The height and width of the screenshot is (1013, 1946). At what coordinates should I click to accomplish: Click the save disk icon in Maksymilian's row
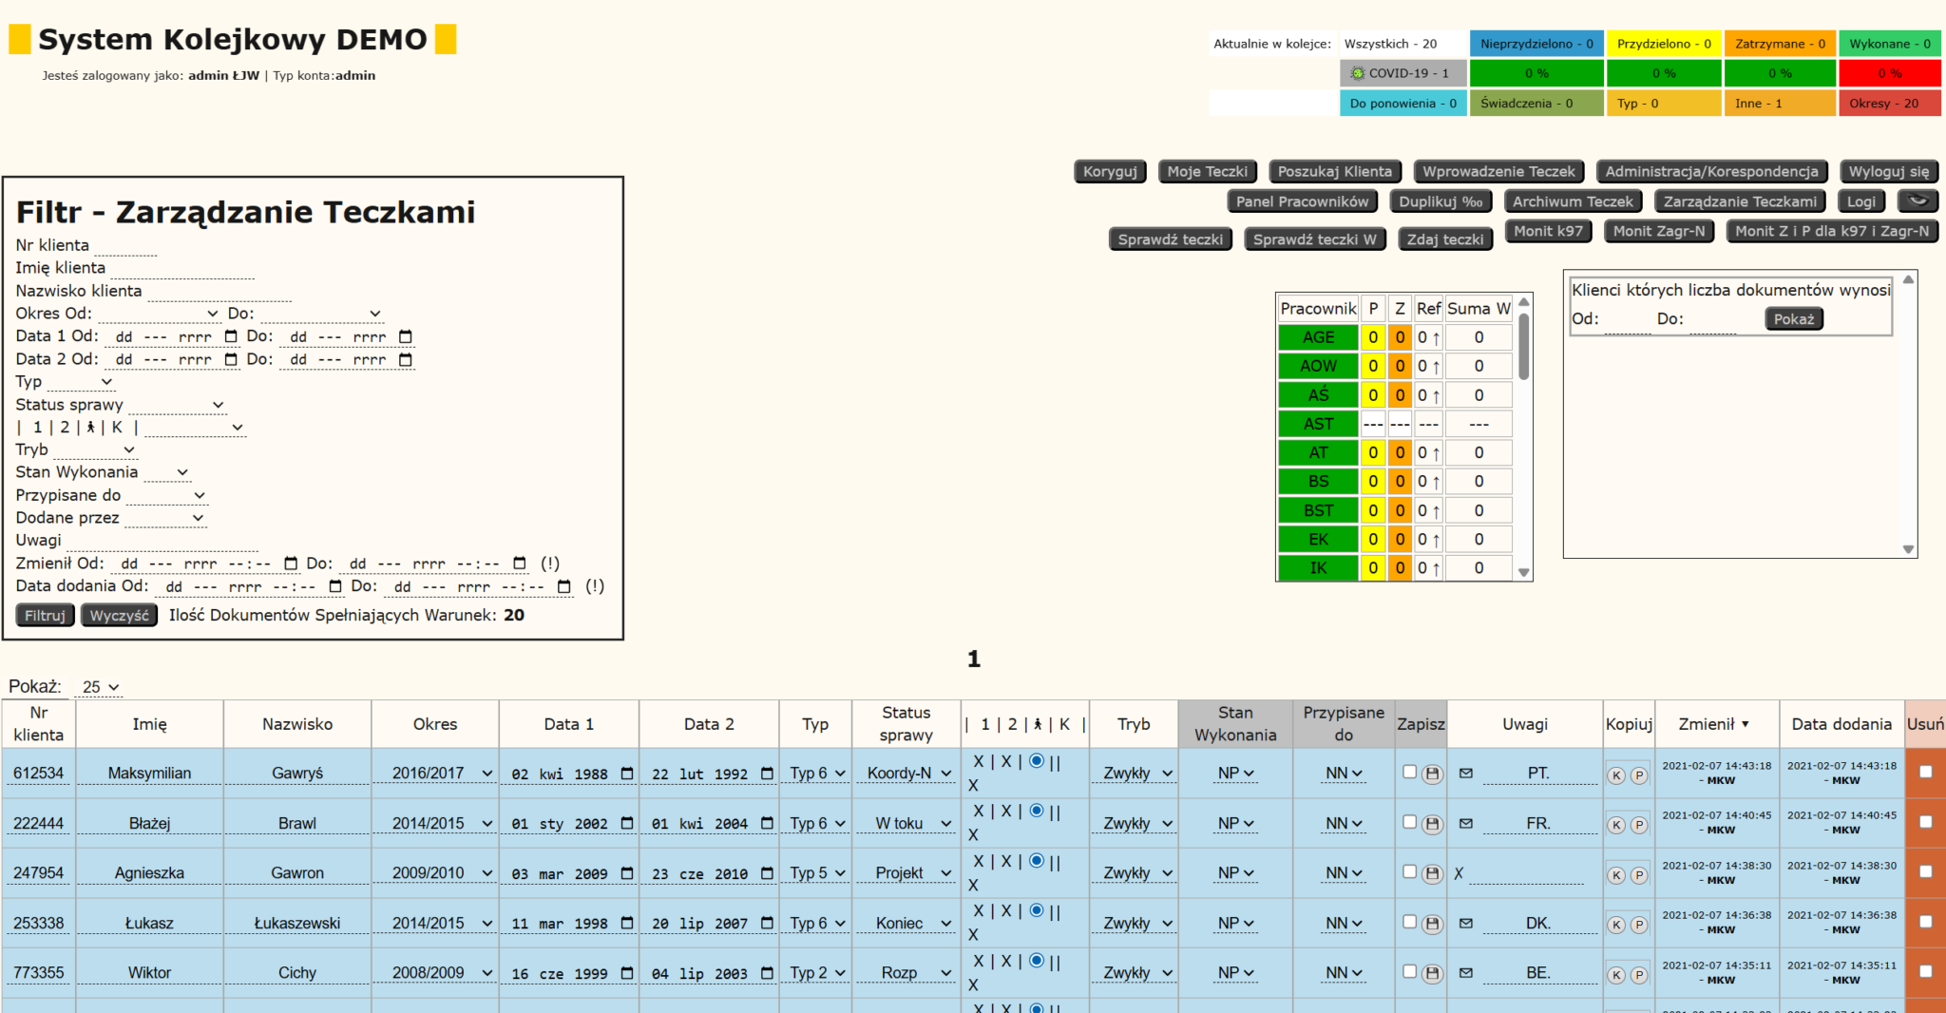coord(1432,774)
